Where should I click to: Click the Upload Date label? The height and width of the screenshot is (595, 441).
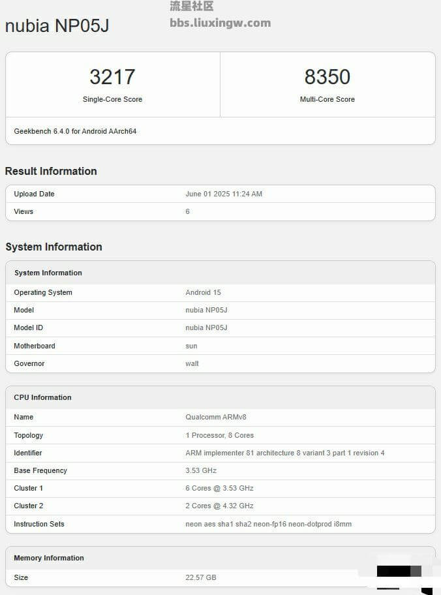pyautogui.click(x=34, y=194)
